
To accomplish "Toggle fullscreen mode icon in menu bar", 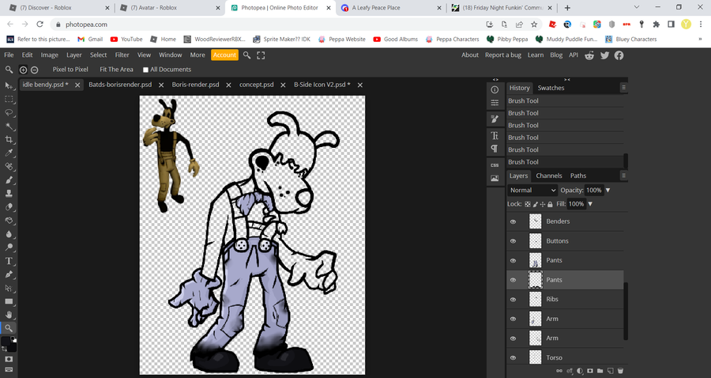I will tap(261, 55).
